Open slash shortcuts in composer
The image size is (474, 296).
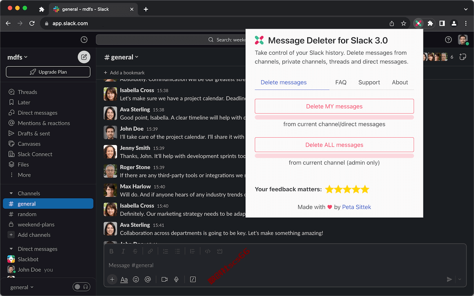coord(193,279)
